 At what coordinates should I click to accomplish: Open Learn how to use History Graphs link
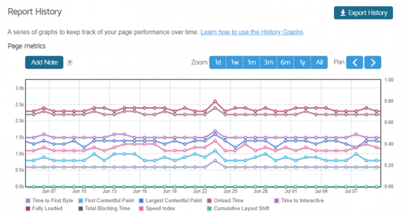click(252, 32)
